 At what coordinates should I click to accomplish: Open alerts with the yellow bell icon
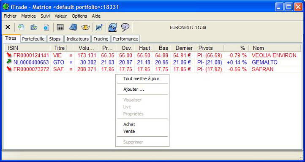click(85, 27)
